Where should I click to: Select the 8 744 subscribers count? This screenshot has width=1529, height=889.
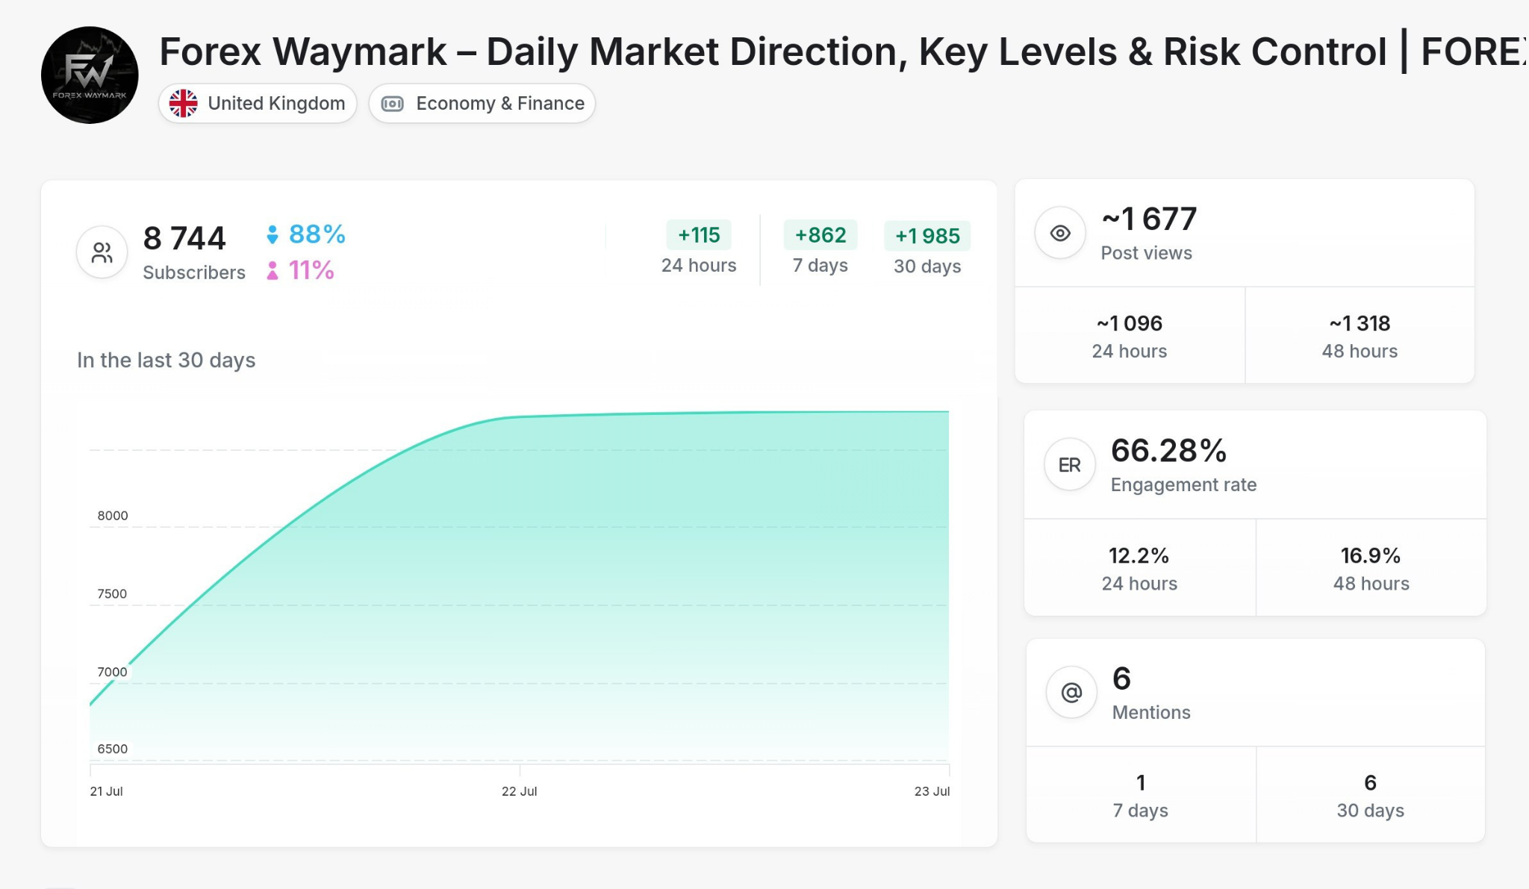(184, 239)
